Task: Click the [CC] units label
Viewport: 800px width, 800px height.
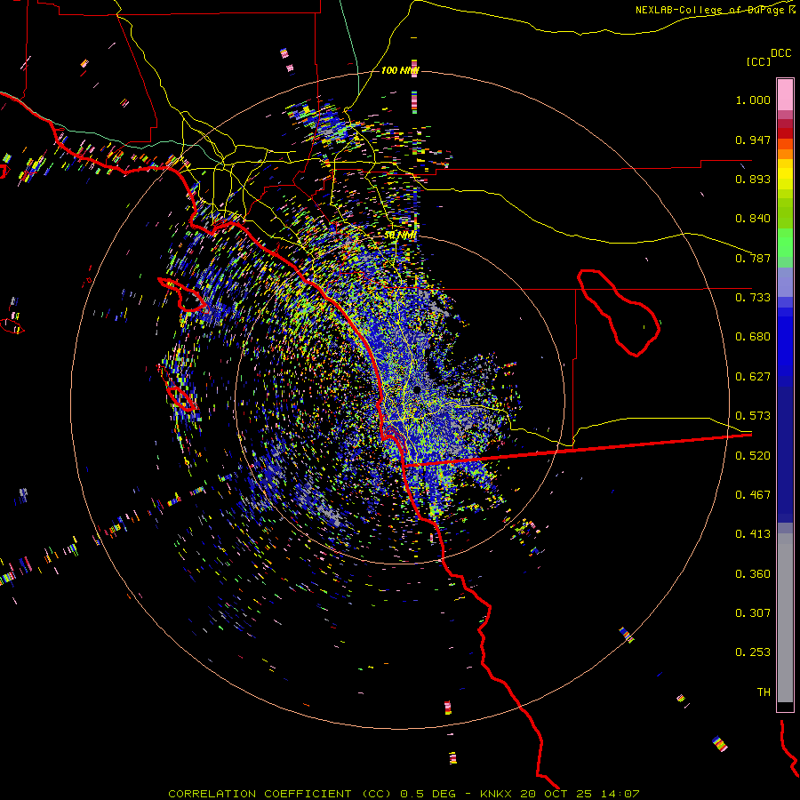Action: click(x=758, y=61)
